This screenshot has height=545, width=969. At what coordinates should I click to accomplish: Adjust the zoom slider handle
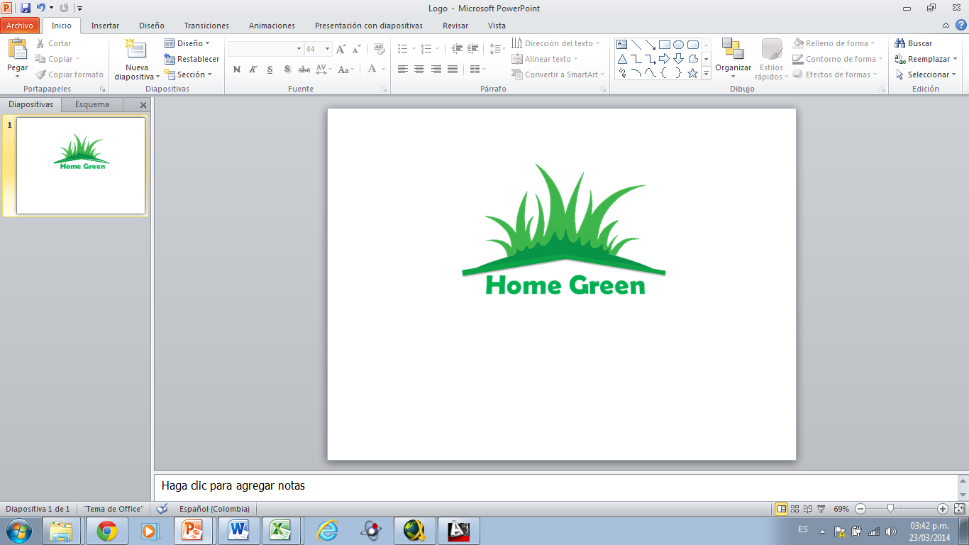click(x=890, y=508)
